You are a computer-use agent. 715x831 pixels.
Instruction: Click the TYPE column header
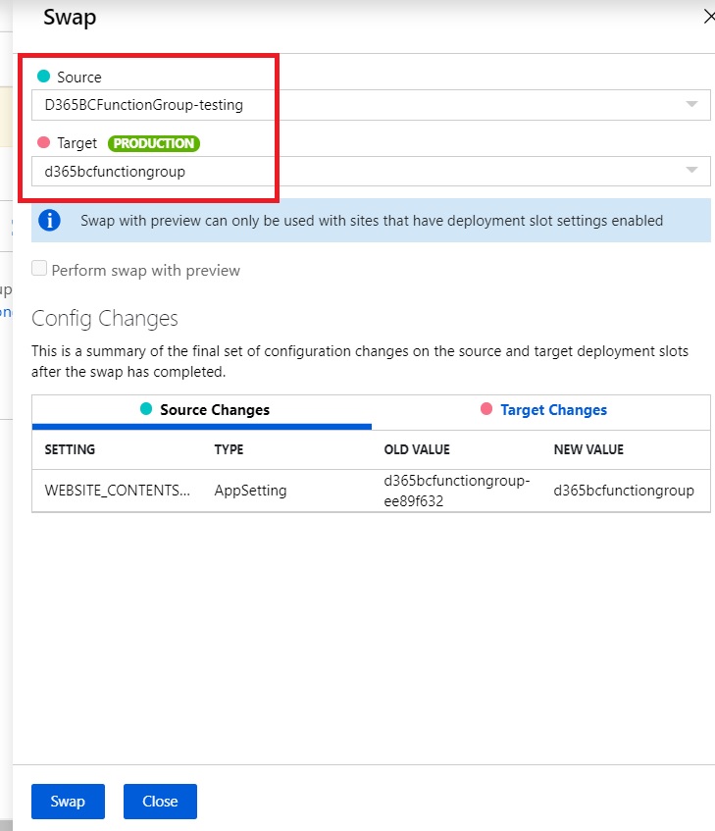(x=229, y=449)
